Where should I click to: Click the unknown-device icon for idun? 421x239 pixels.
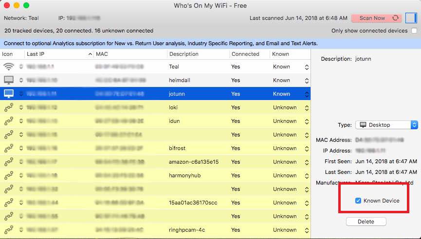[9, 121]
